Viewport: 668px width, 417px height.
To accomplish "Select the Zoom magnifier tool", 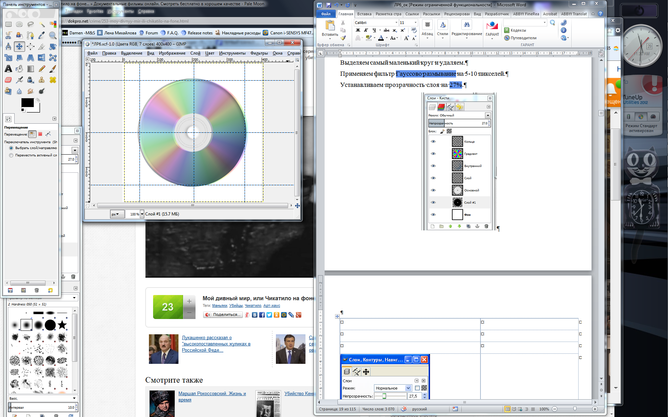I will click(x=53, y=35).
